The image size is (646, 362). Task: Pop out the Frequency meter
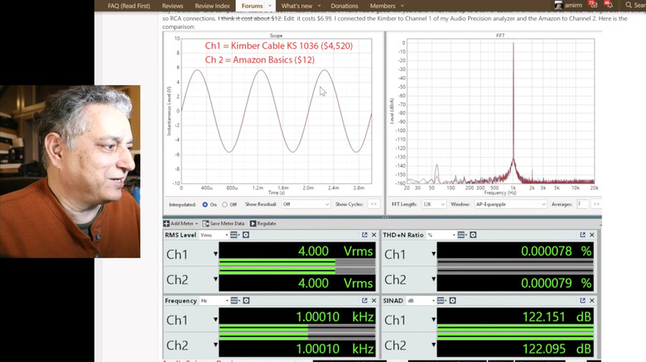click(x=364, y=301)
